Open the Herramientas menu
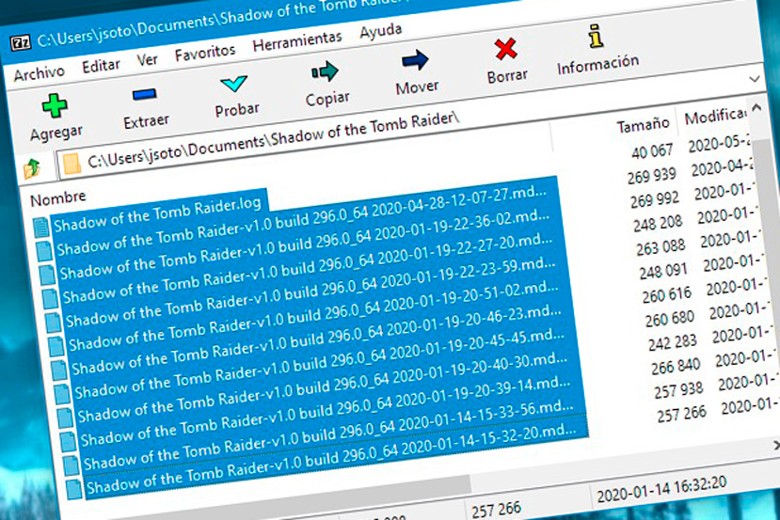Screen dimensions: 780x520 pos(297,41)
